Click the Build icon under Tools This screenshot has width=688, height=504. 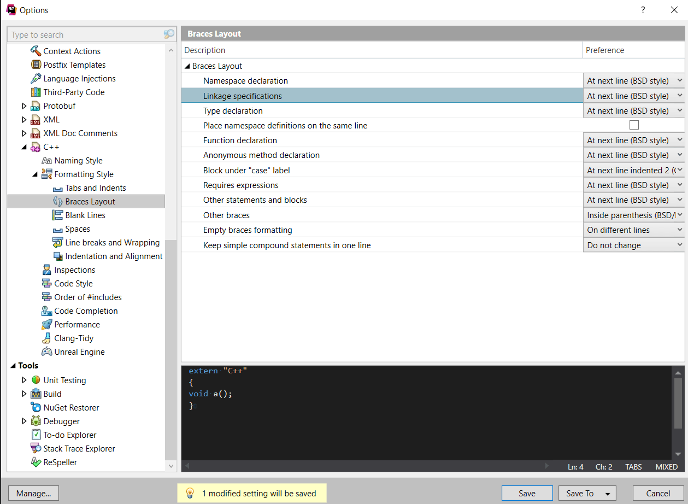point(36,394)
